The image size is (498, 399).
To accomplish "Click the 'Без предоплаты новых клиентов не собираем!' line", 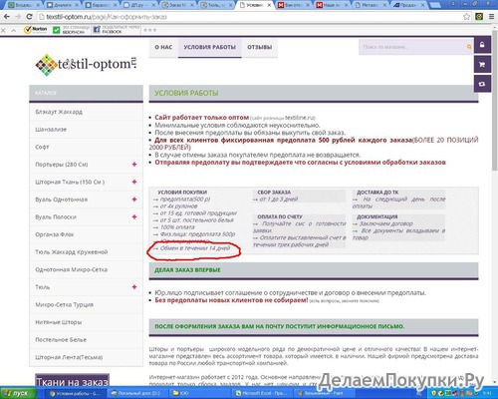I will (231, 300).
